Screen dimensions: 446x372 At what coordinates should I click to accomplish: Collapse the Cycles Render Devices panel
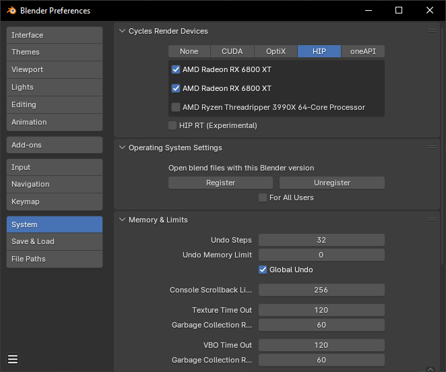[123, 31]
